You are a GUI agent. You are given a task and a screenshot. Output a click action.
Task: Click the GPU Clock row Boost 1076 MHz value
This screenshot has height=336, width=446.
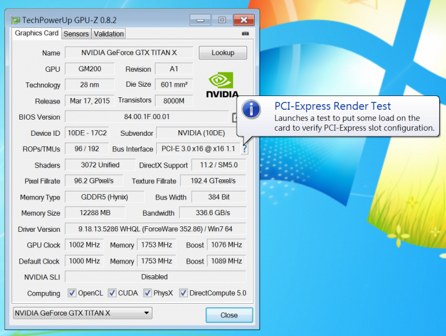(x=227, y=245)
